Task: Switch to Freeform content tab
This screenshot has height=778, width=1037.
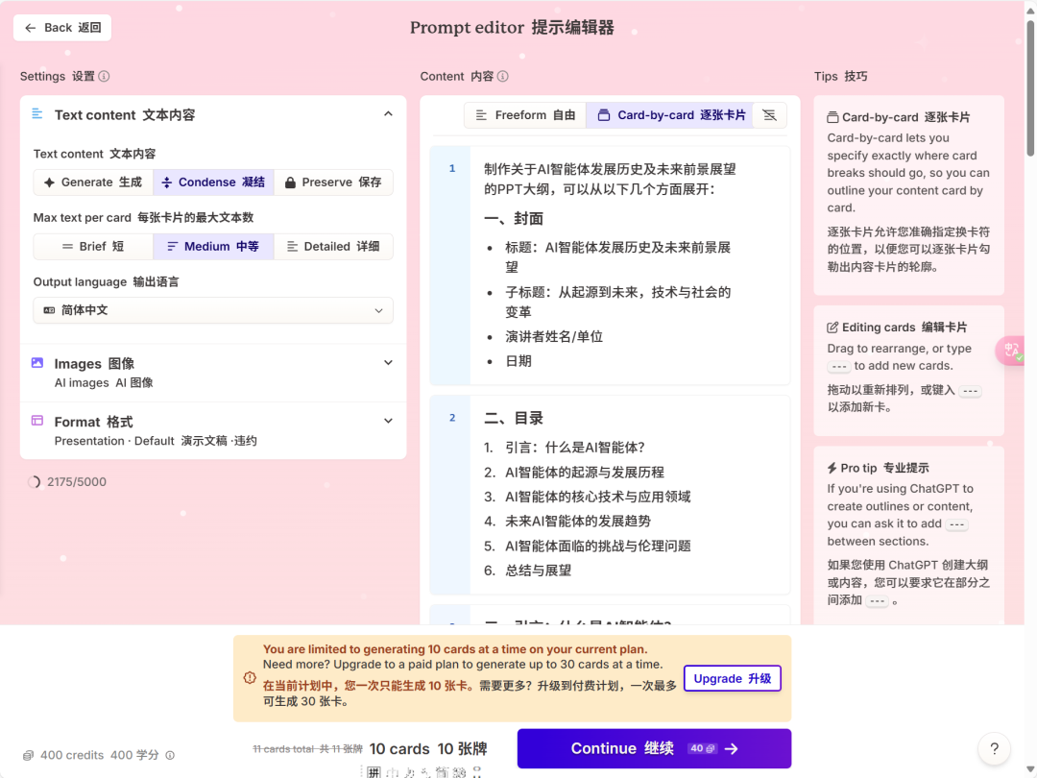Action: tap(525, 115)
